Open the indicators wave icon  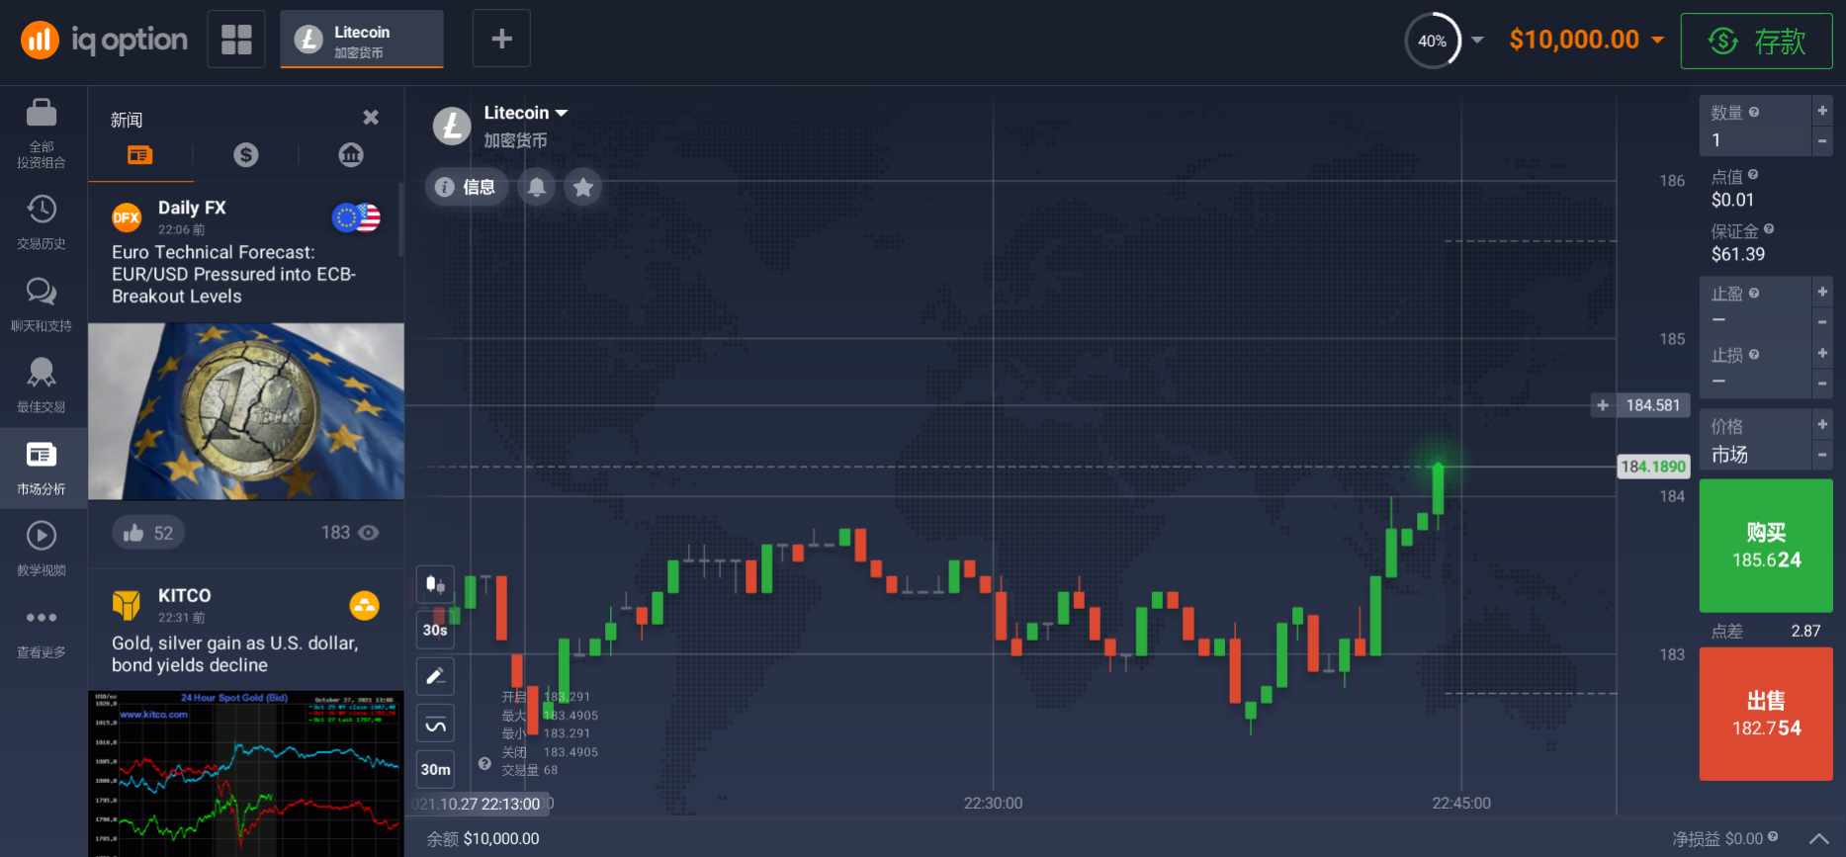(435, 725)
